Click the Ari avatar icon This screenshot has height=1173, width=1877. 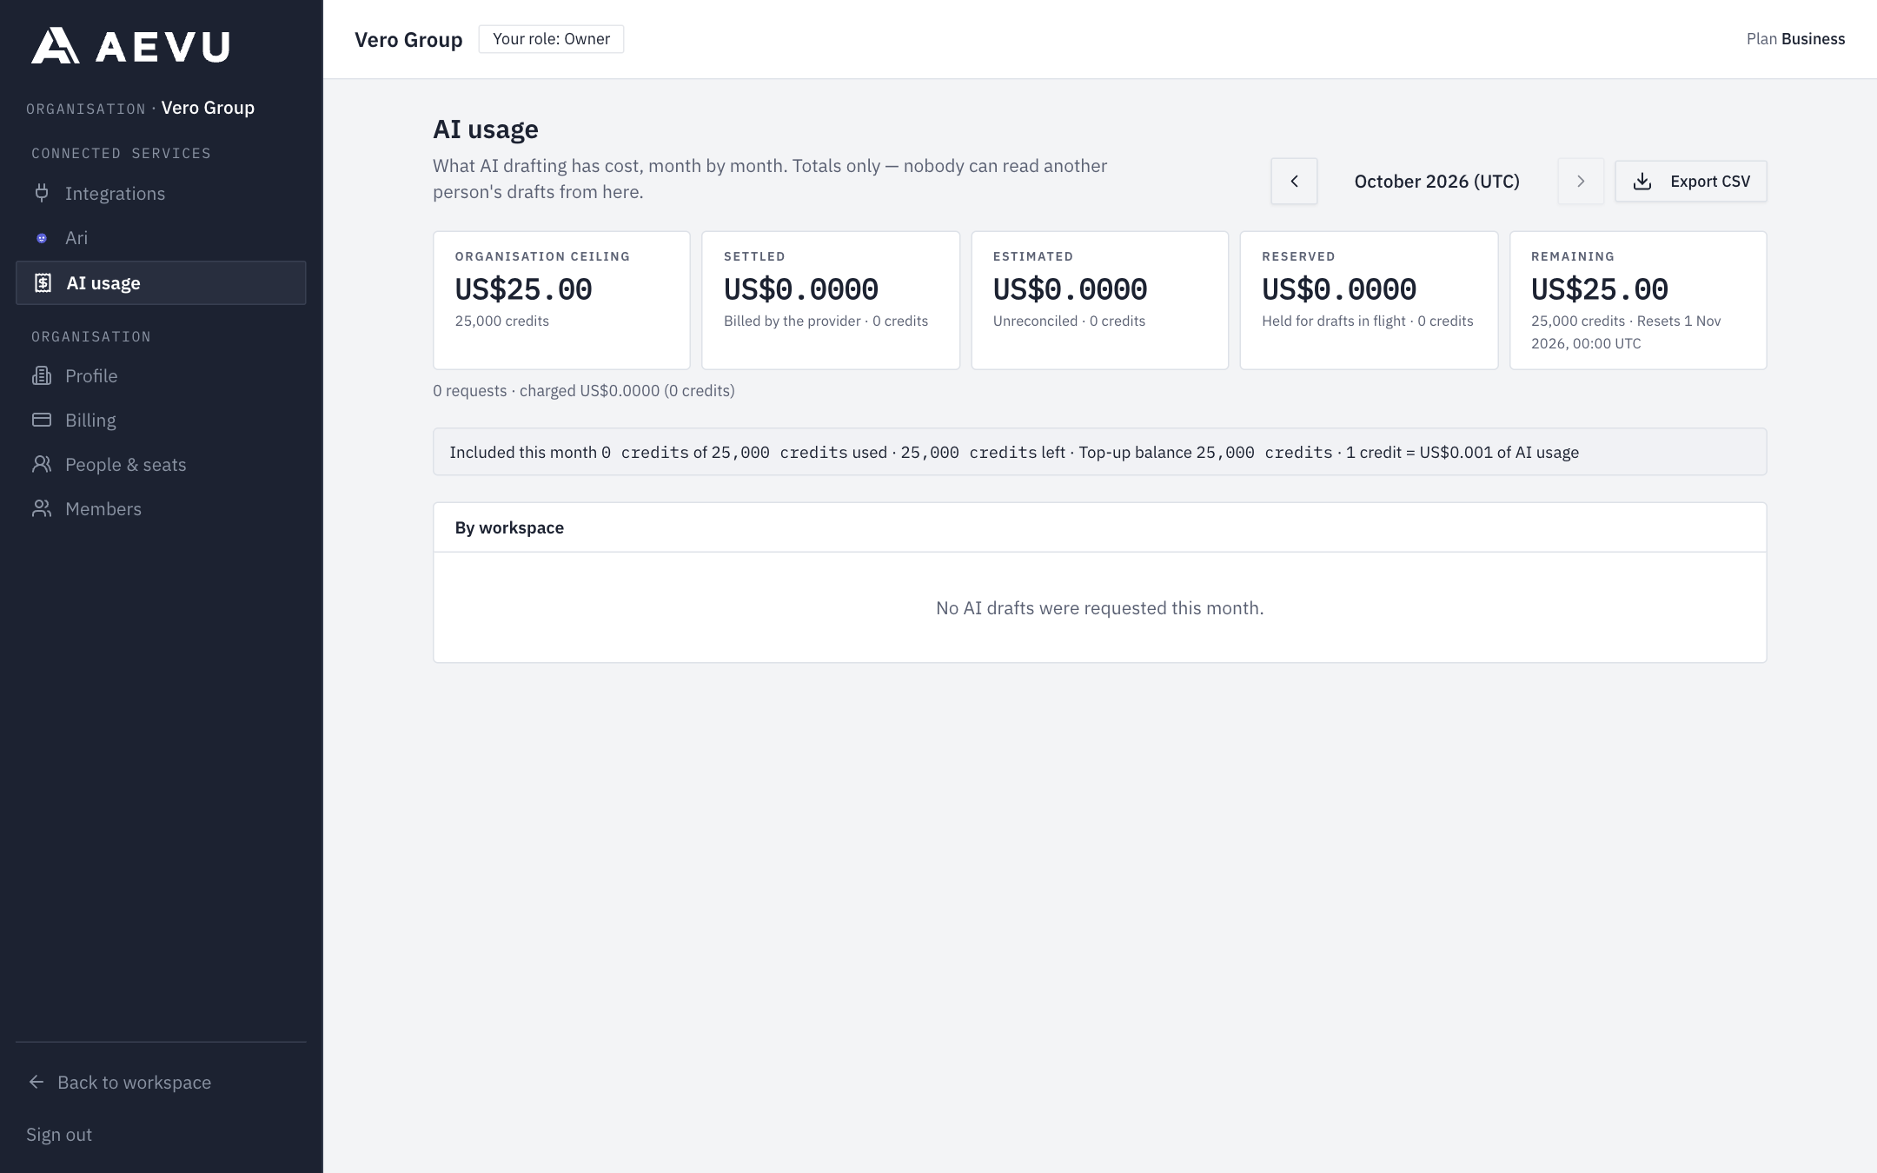42,238
